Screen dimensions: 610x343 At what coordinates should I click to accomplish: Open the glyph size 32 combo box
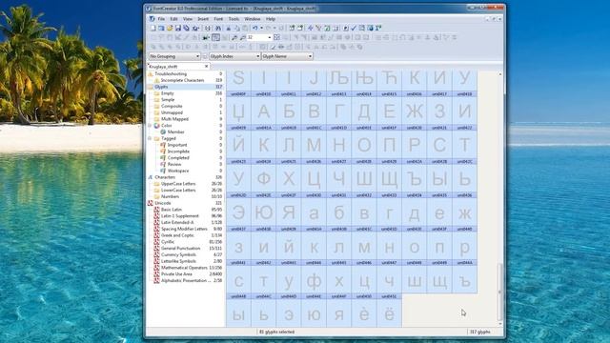coord(259,37)
